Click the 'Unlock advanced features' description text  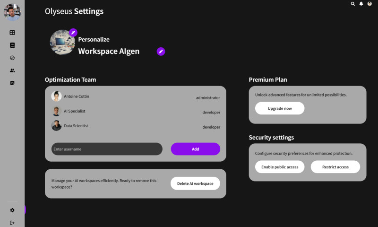click(301, 95)
